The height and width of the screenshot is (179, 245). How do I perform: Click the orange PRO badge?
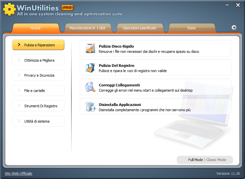click(67, 7)
